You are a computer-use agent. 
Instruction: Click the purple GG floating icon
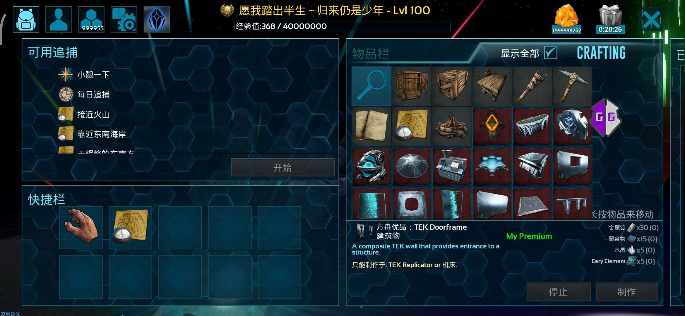point(605,118)
